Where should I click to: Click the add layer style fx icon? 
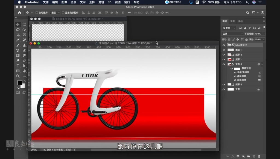233,156
